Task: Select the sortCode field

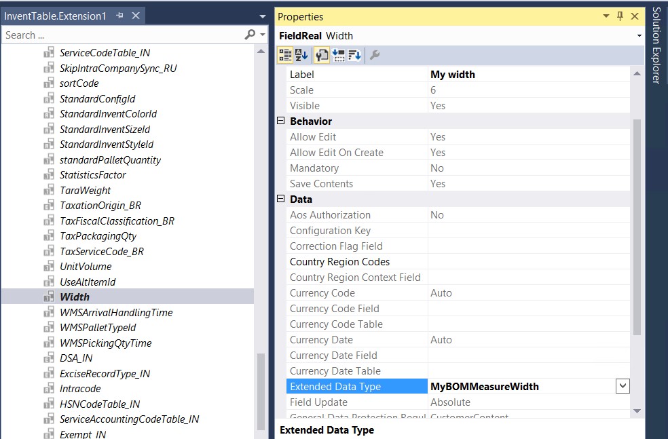Action: click(79, 83)
